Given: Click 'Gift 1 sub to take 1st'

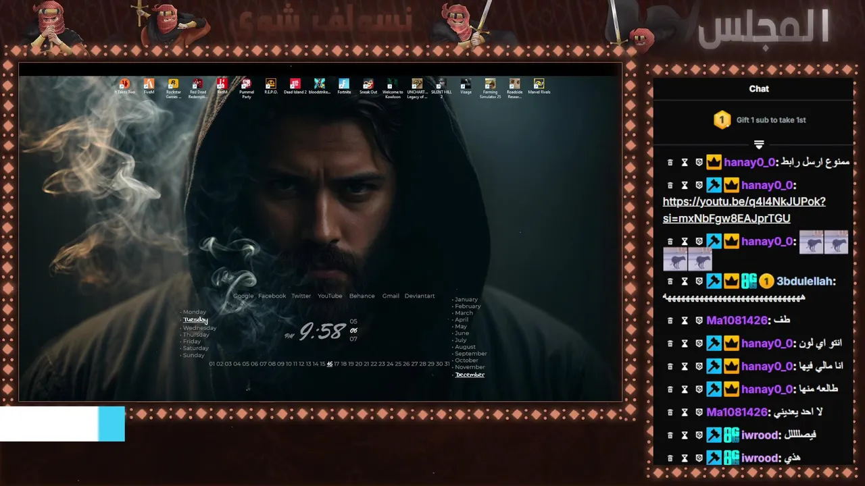Looking at the screenshot, I should (771, 120).
